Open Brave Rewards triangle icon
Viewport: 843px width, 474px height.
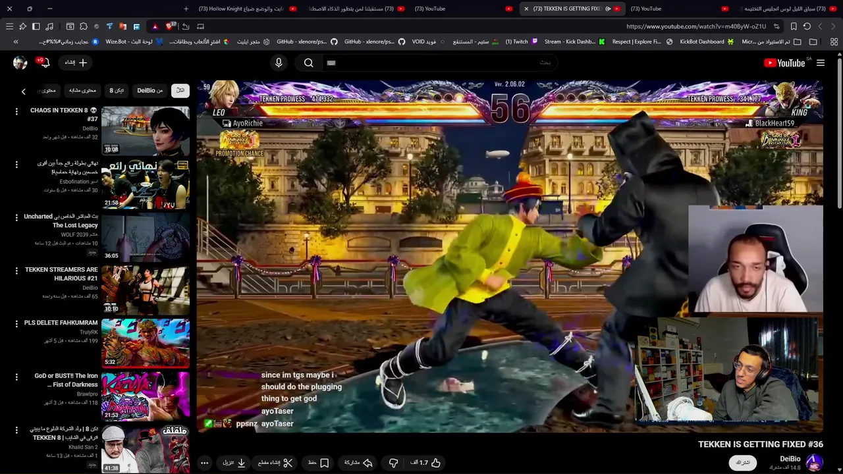click(x=155, y=26)
